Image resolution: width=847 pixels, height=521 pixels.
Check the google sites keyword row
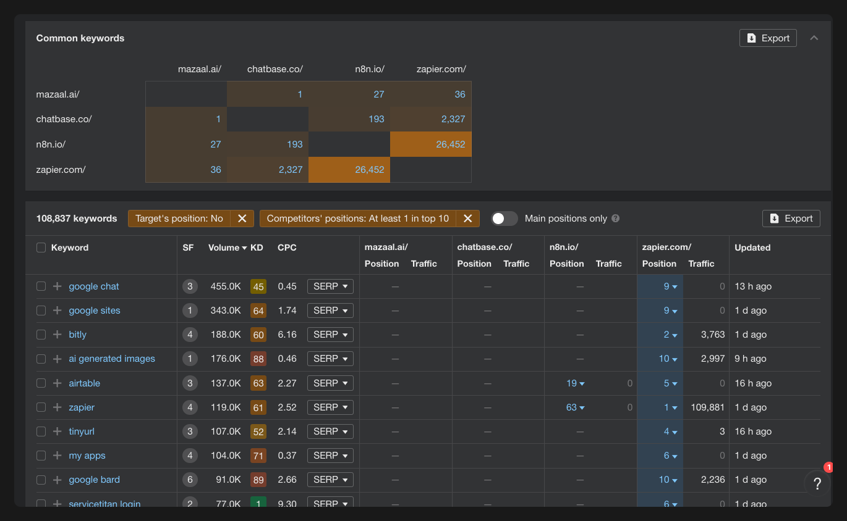[41, 311]
